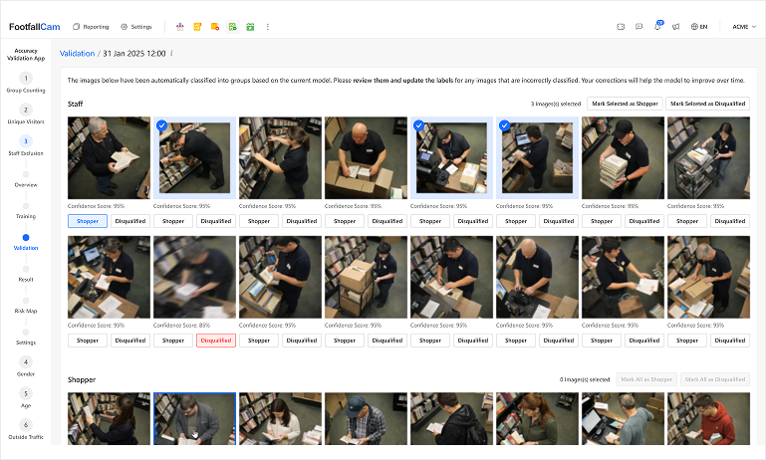
Task: Open the green calendar app icon
Action: coord(250,27)
